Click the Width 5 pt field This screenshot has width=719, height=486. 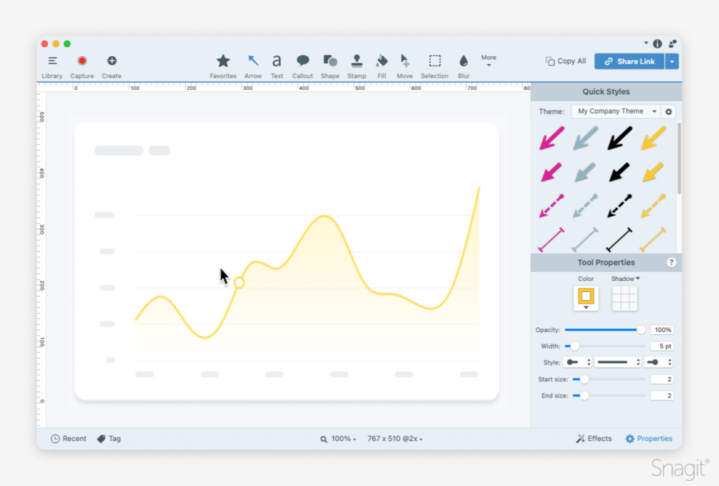pyautogui.click(x=661, y=346)
